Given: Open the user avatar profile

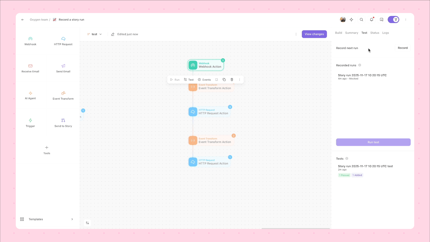Looking at the screenshot, I should click(343, 20).
